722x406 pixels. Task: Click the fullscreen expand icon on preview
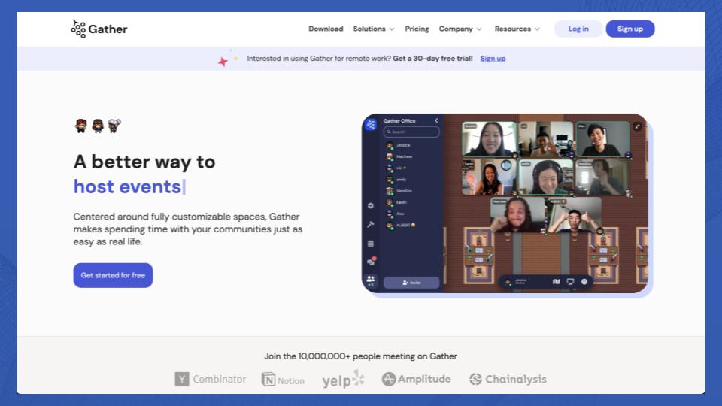(x=637, y=126)
